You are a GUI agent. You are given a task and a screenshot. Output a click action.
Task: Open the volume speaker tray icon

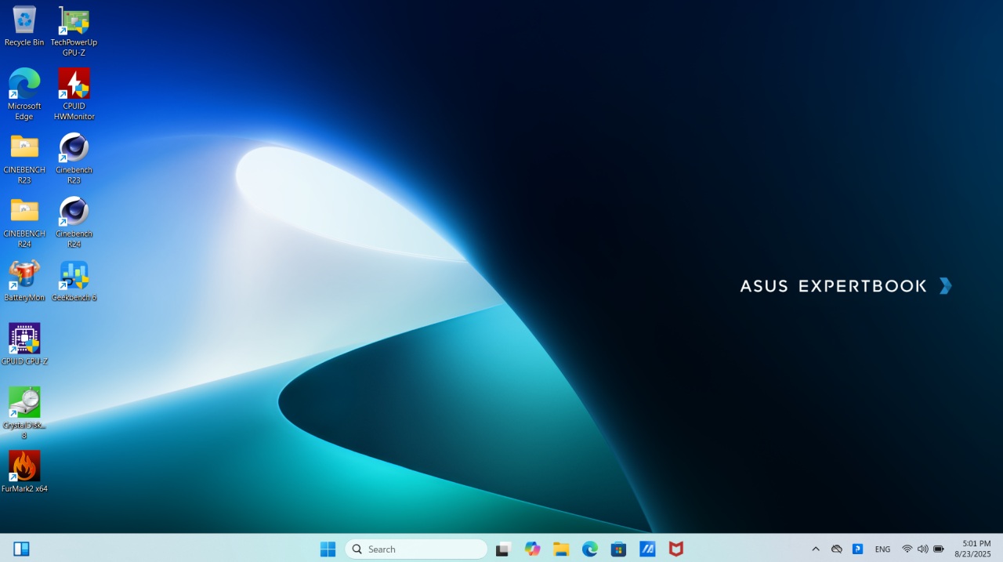[922, 549]
